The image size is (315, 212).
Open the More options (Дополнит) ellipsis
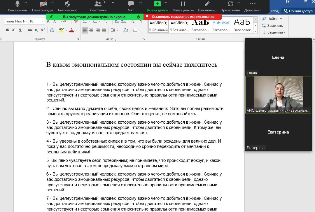253,6
